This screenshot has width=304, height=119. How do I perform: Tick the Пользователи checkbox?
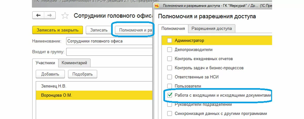(x=169, y=86)
